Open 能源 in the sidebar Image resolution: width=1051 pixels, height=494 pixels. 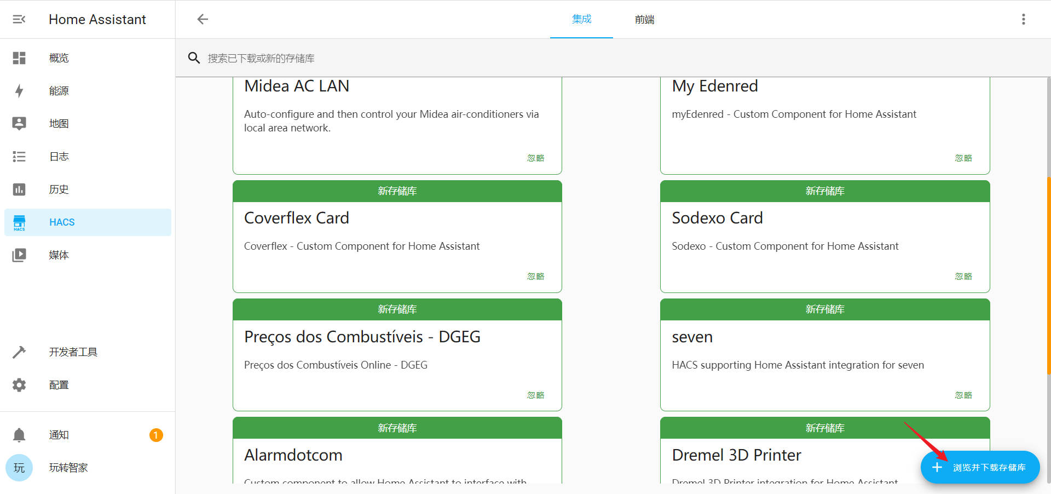[x=88, y=90]
